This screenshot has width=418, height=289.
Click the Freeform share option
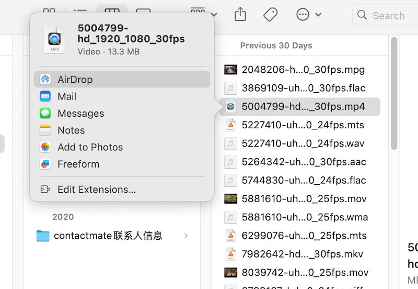78,164
